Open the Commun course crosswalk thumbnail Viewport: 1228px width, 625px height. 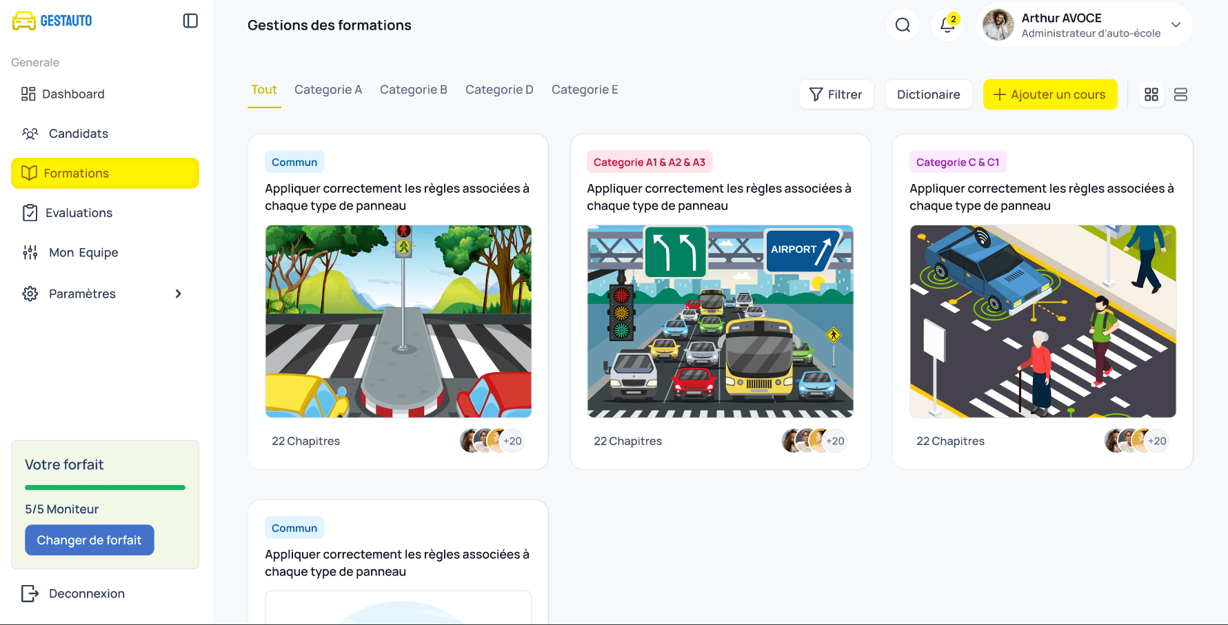click(x=398, y=321)
